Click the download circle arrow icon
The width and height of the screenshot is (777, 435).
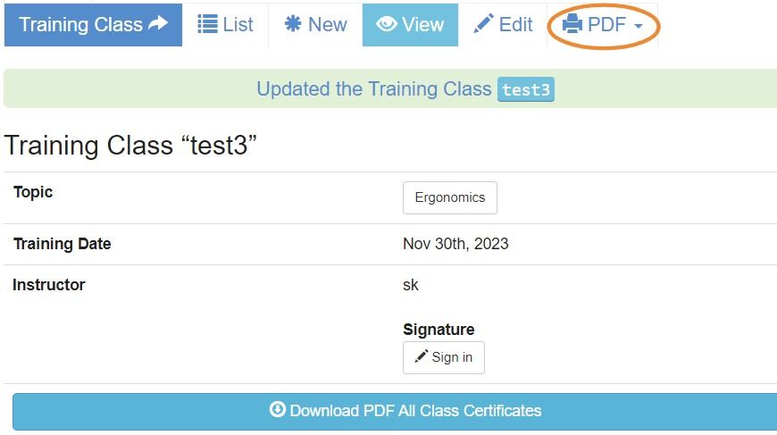(278, 409)
